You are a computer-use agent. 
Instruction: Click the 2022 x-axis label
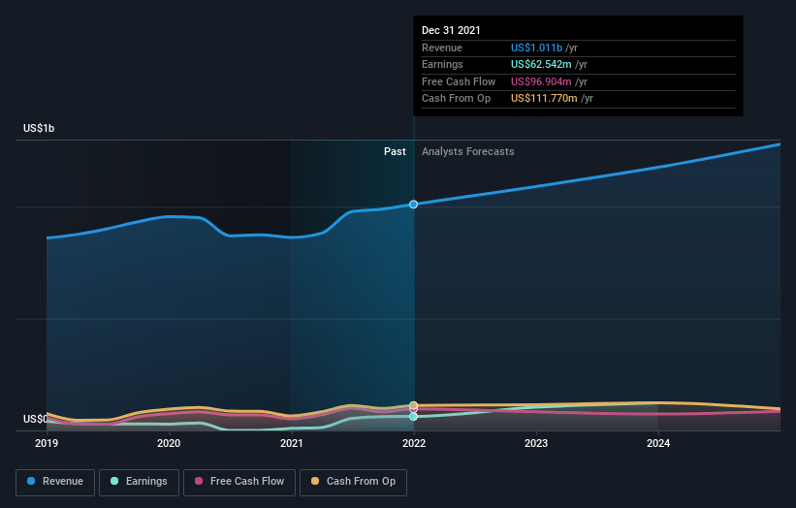pyautogui.click(x=414, y=443)
